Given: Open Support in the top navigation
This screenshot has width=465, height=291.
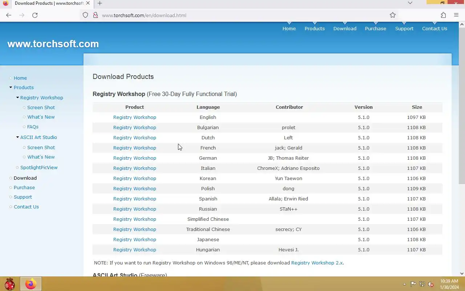Looking at the screenshot, I should click(x=404, y=28).
